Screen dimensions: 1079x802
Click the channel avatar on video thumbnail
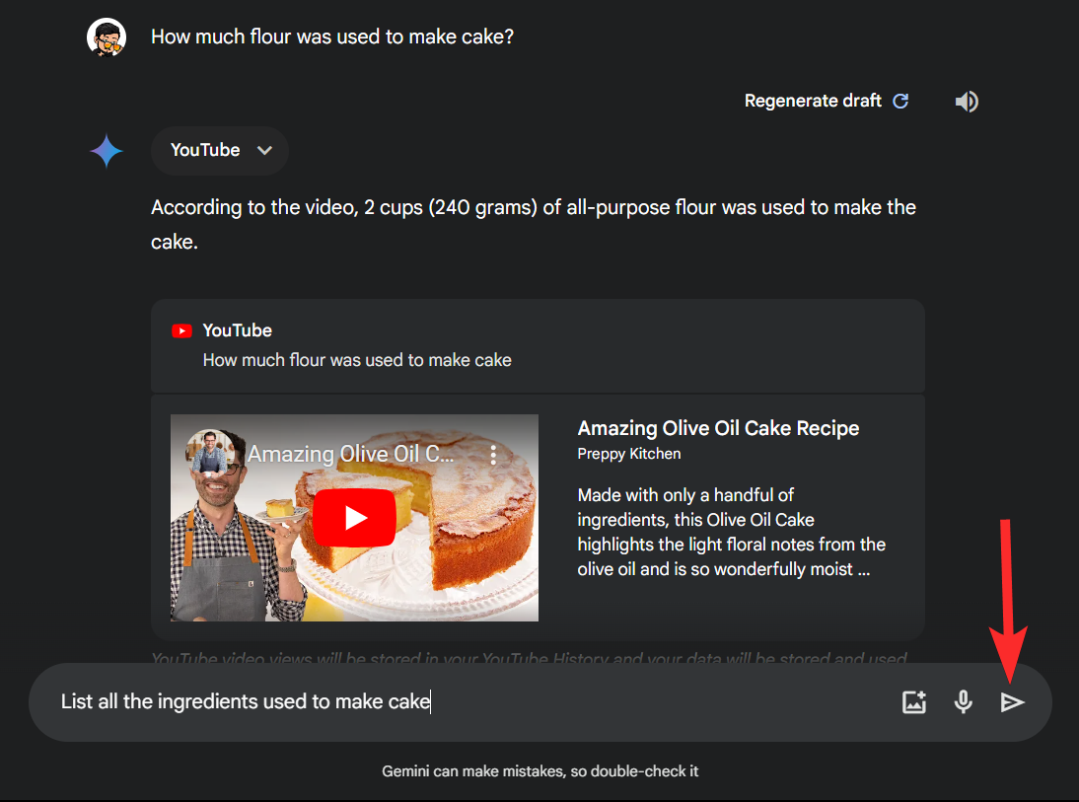pyautogui.click(x=208, y=453)
